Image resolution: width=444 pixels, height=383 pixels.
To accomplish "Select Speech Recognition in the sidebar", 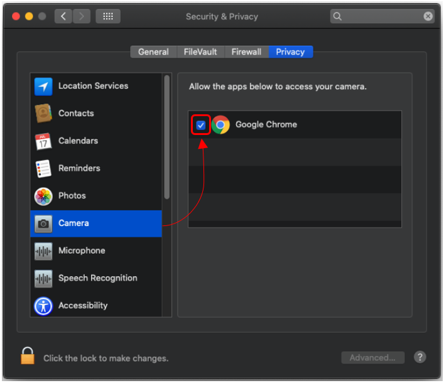I will [x=97, y=278].
